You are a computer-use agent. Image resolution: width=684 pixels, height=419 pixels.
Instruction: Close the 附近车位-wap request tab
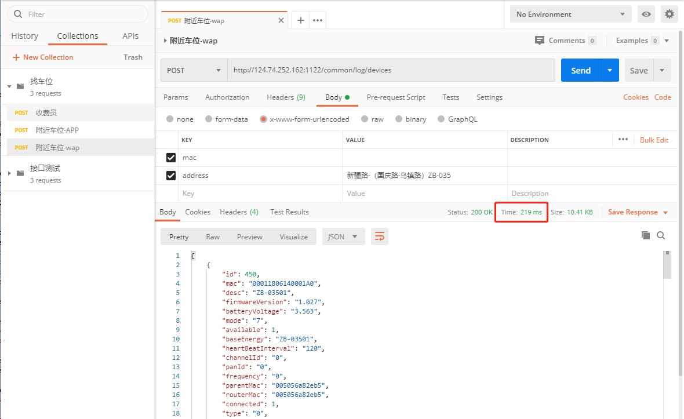click(x=282, y=20)
